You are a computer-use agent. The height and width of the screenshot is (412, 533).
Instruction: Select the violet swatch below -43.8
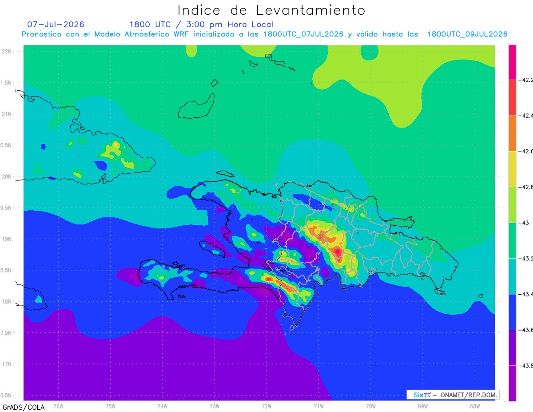click(x=512, y=383)
